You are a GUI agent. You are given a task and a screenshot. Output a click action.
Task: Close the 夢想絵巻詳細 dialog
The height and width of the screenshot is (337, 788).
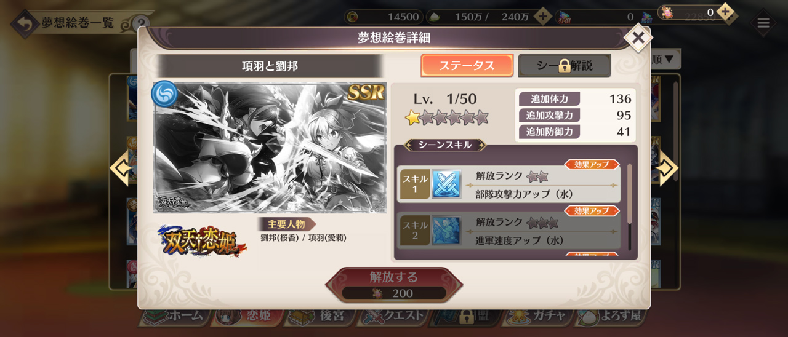pyautogui.click(x=638, y=38)
